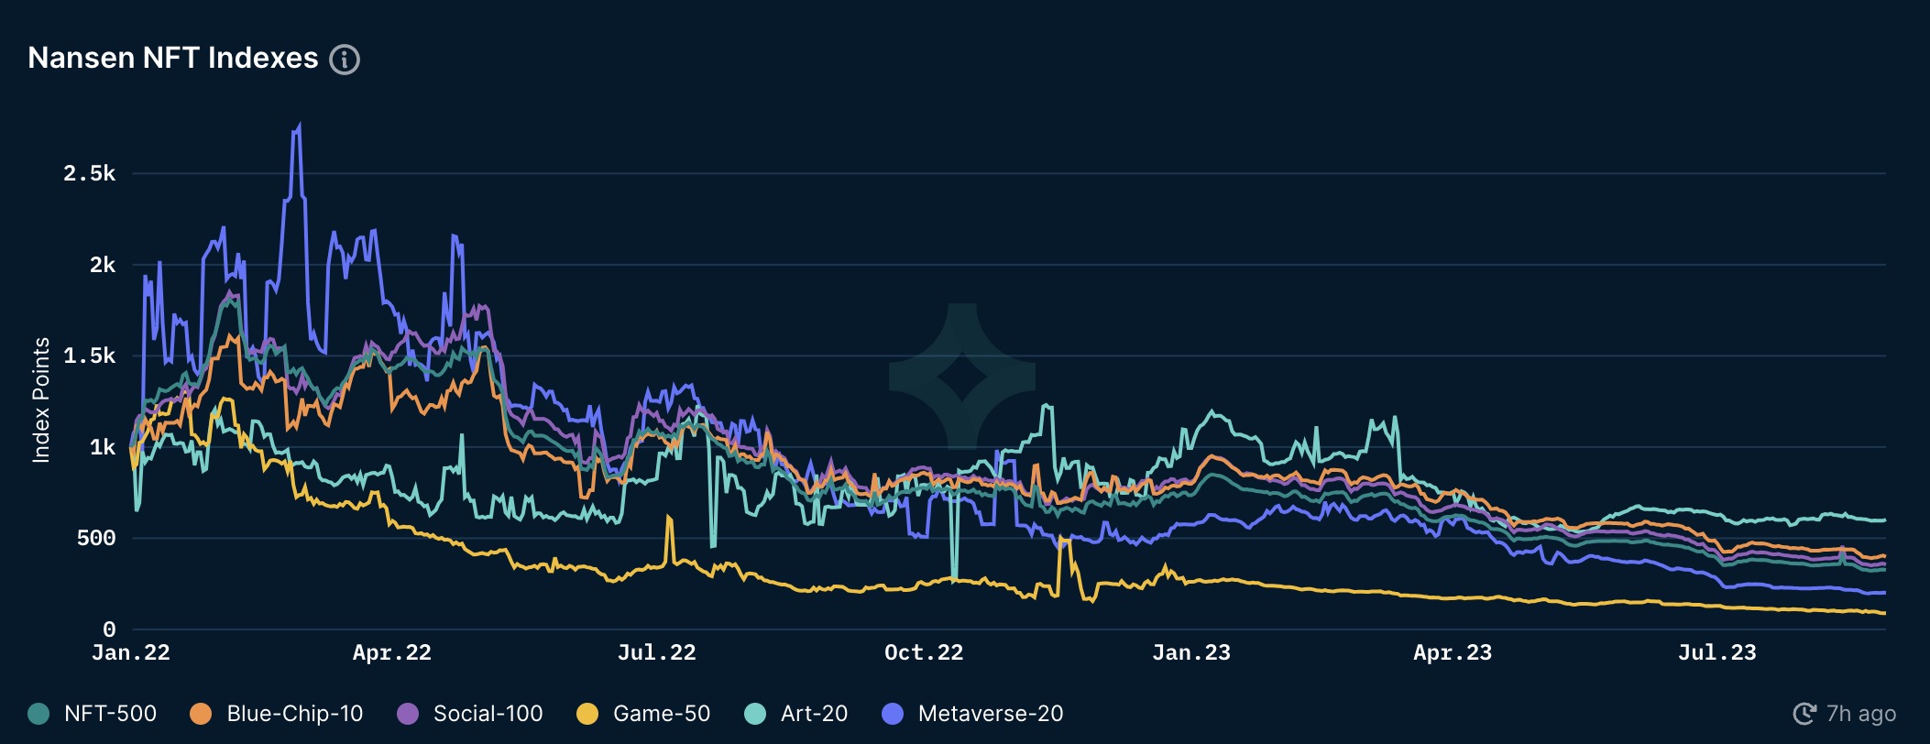This screenshot has height=744, width=1930.
Task: Click the Index Points axis title
Action: pyautogui.click(x=41, y=399)
